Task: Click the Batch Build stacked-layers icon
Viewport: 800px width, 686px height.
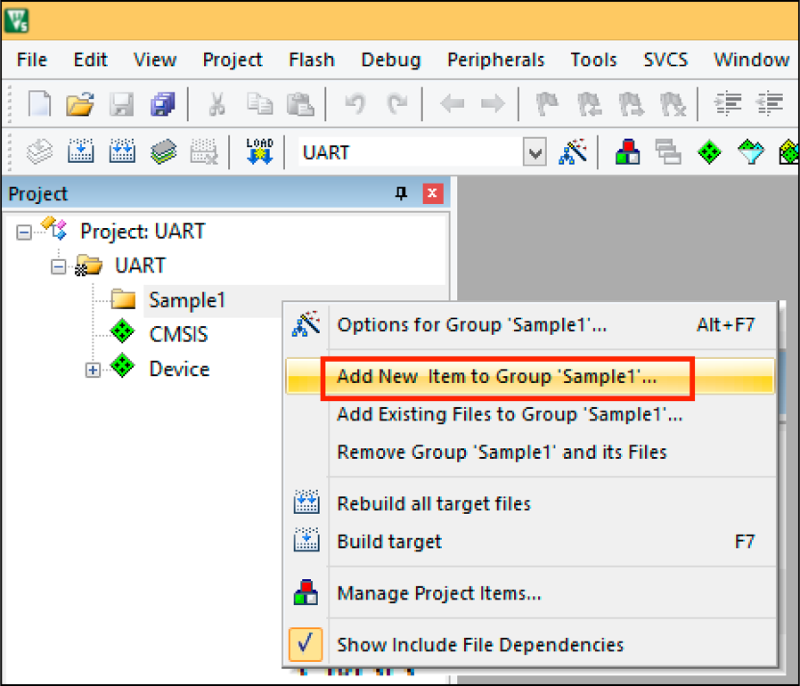Action: [163, 152]
